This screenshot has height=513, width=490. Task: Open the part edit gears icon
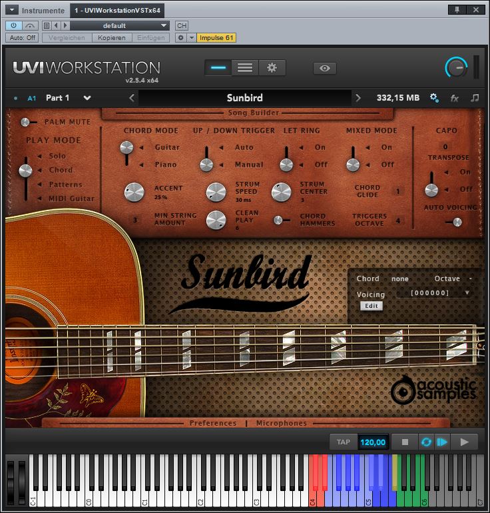(x=434, y=97)
